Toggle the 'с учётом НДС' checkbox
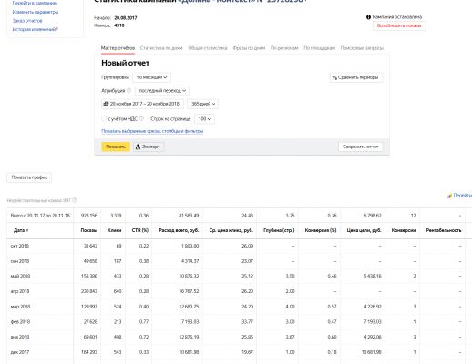This screenshot has width=472, height=364. tap(104, 118)
